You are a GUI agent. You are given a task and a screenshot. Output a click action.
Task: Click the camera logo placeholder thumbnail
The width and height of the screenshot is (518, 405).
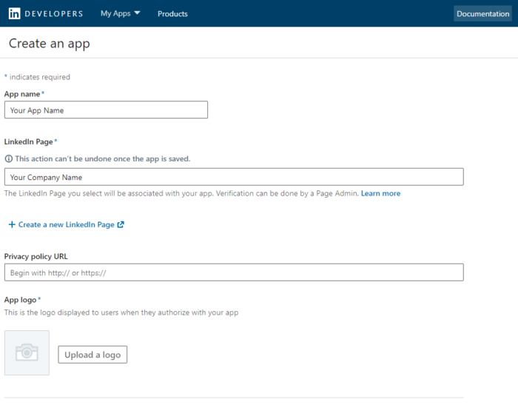pos(27,352)
